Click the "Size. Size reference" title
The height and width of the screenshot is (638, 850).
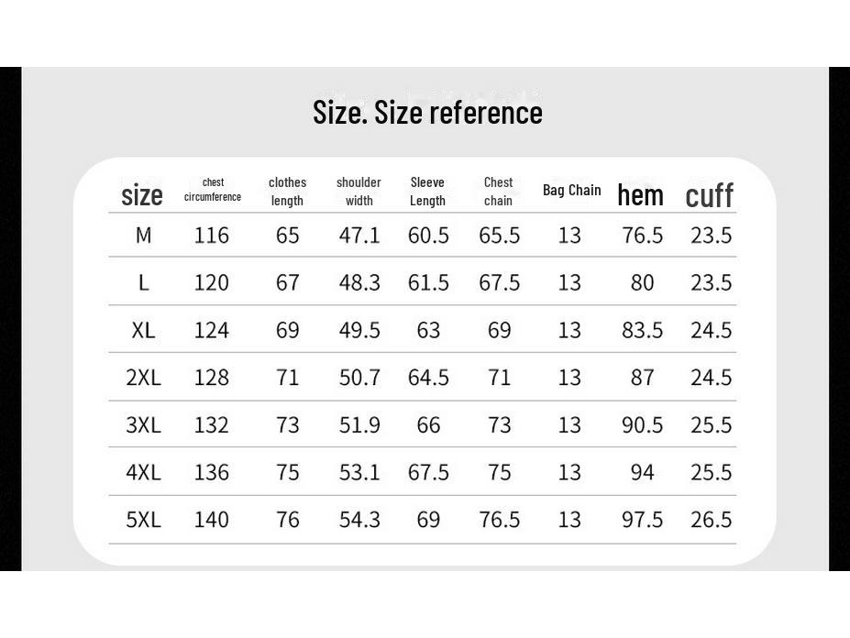[x=427, y=113]
